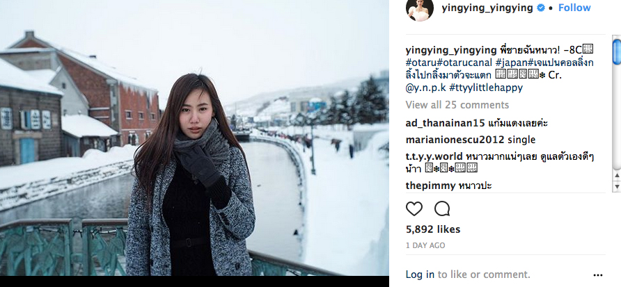Image resolution: width=621 pixels, height=287 pixels.
Task: Click the Log in link
Action: pos(420,274)
